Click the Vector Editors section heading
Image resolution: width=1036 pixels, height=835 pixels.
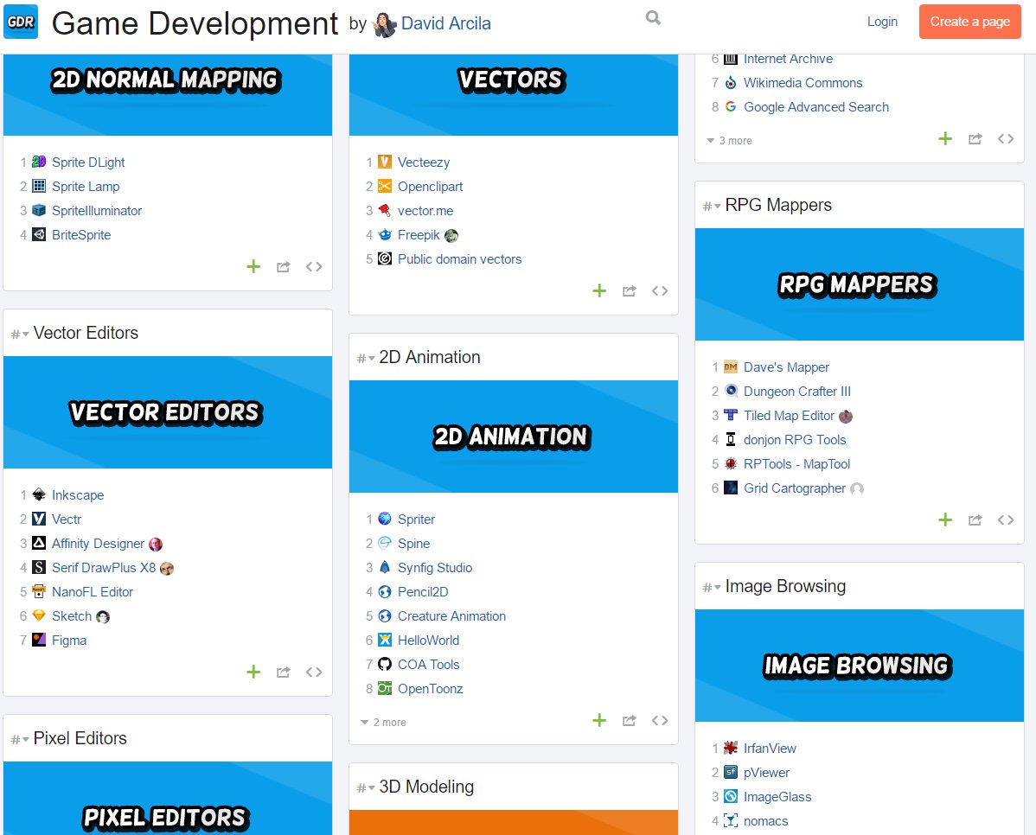[x=86, y=333]
